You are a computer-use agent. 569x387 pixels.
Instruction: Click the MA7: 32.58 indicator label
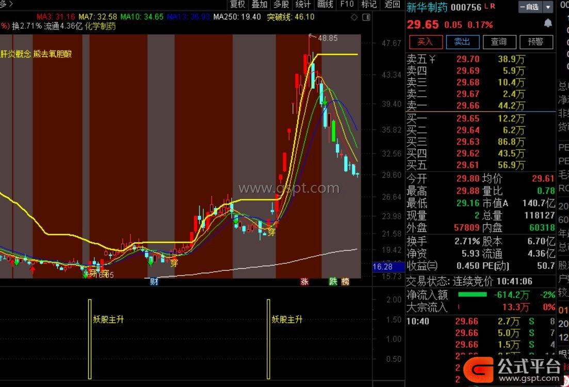pos(98,17)
